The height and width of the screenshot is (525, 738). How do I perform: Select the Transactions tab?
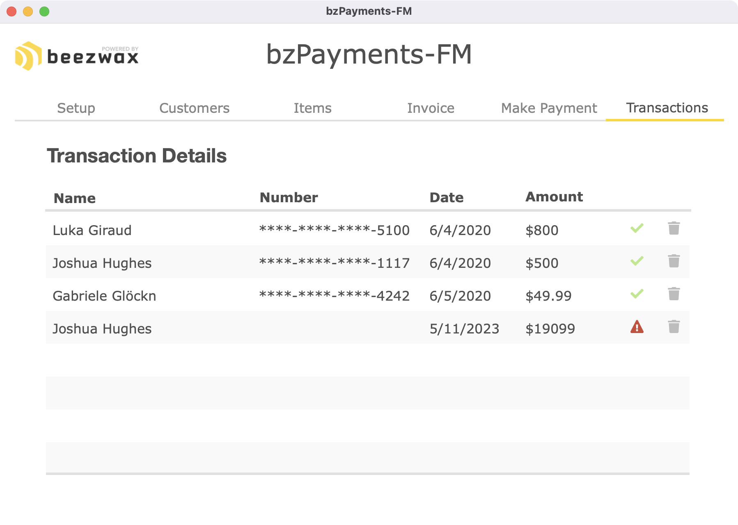point(667,108)
